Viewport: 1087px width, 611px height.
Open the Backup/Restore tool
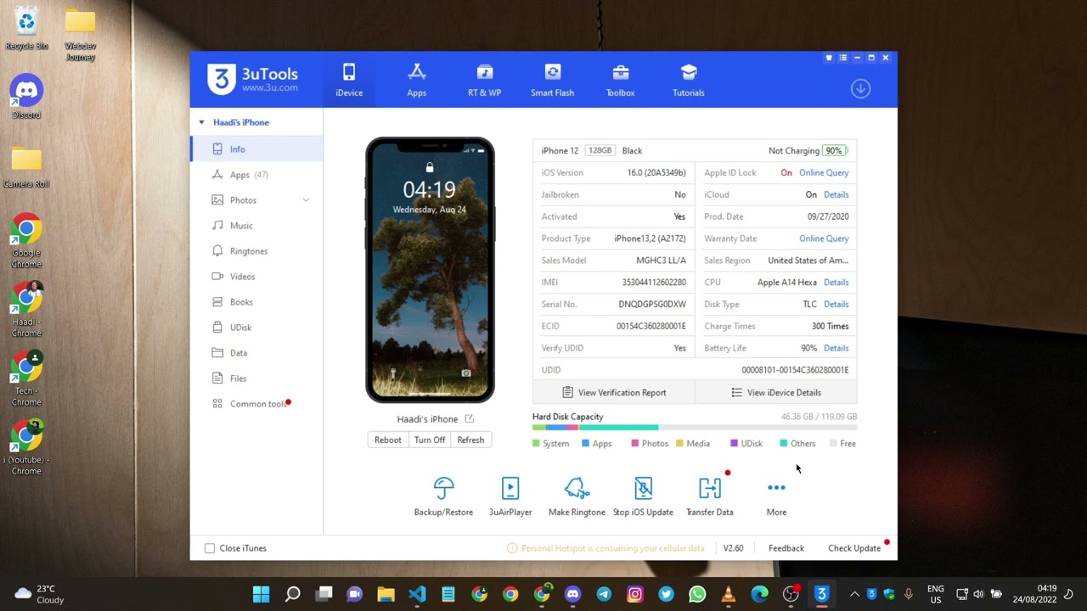[443, 496]
